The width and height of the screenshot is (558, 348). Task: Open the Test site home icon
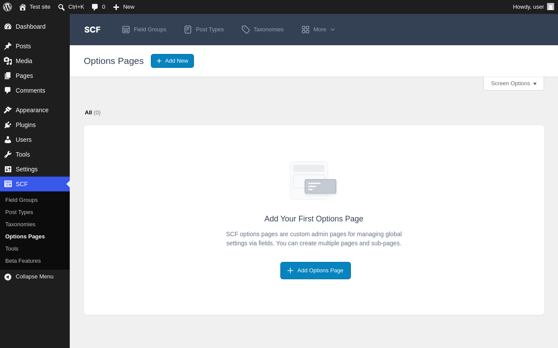click(23, 7)
